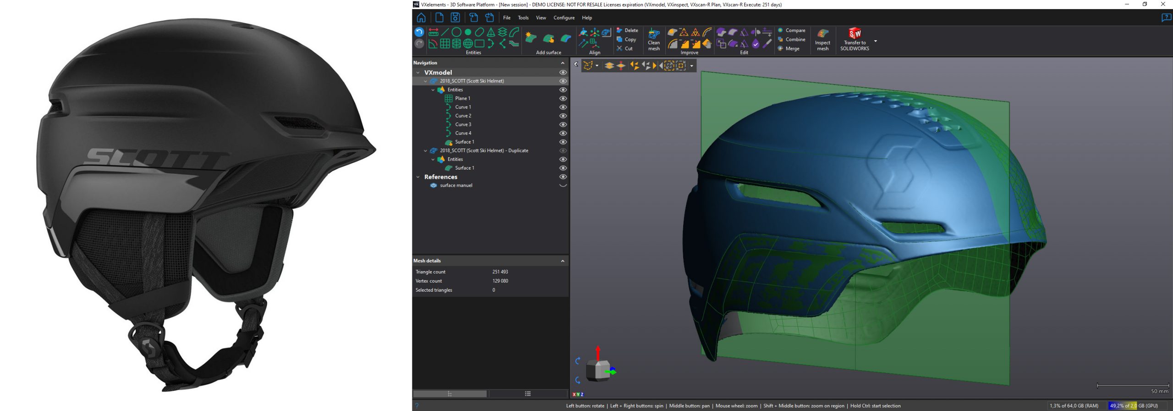Viewport: 1173px width, 411px height.
Task: Click the Save session icon
Action: coord(455,18)
